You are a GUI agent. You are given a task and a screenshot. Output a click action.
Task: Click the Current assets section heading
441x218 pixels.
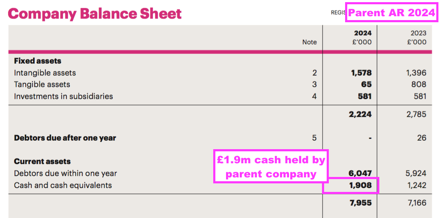click(42, 162)
